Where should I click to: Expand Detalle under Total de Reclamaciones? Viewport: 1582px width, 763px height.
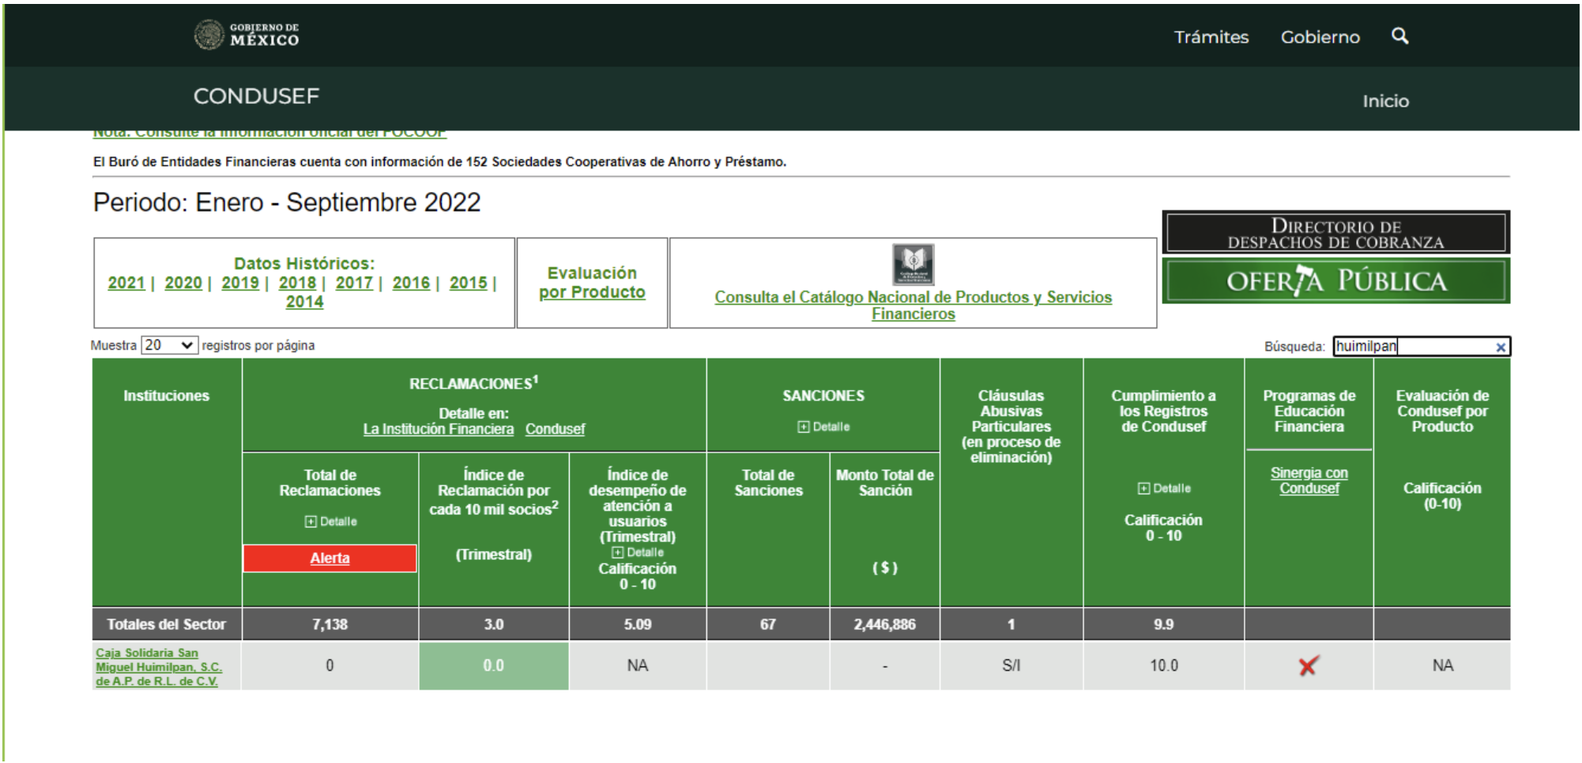[x=330, y=521]
